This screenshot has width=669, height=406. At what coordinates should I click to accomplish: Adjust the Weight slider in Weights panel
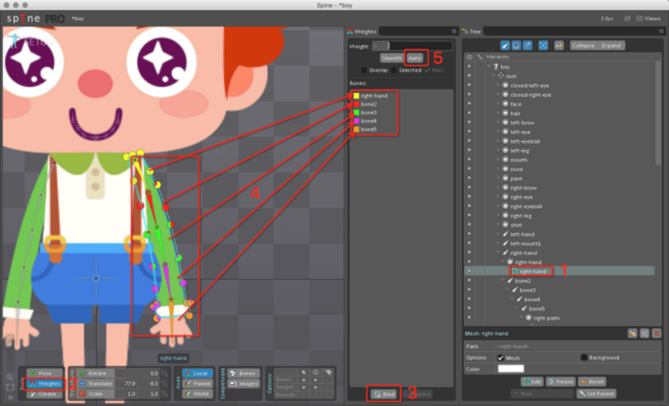(412, 46)
